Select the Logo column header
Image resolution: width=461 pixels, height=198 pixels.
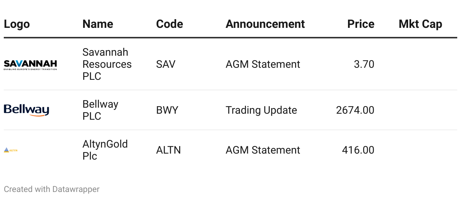click(x=17, y=24)
